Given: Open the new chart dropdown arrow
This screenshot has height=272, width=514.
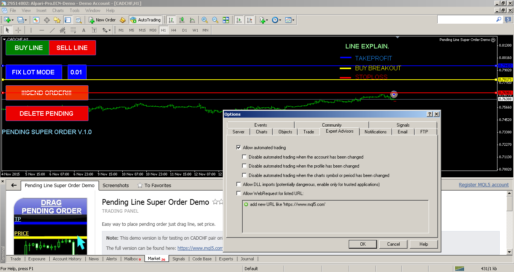Looking at the screenshot, I should (x=12, y=20).
